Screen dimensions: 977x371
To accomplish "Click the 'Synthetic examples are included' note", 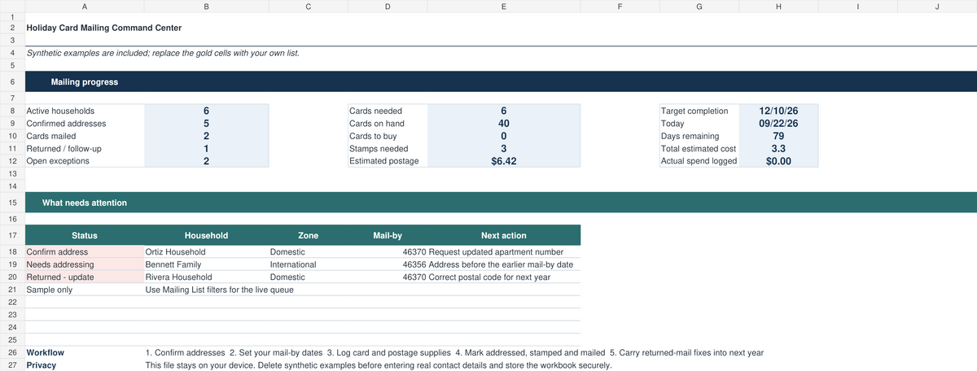I will point(163,54).
